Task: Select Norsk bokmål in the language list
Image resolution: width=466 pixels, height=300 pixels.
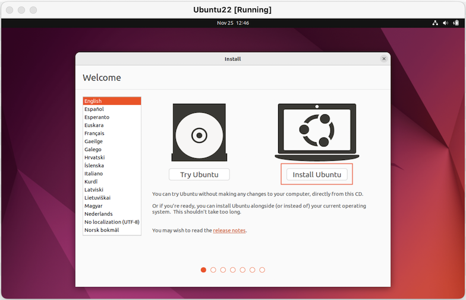Action: click(112, 230)
